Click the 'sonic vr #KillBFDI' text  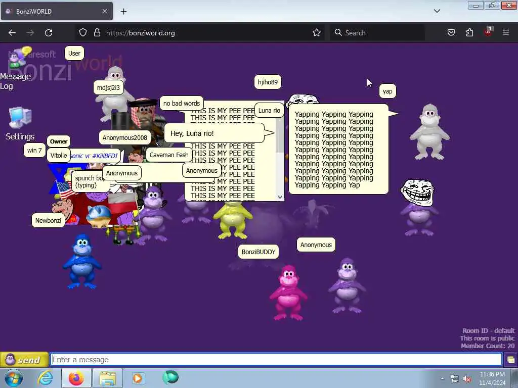click(x=94, y=156)
